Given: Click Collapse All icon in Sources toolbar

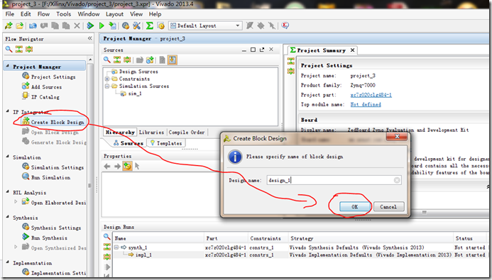Looking at the screenshot, I should [117, 60].
